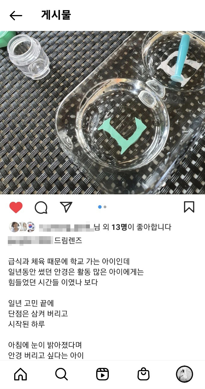Tap the caption line 안경 버리고 싶다는 아이

click(46, 356)
